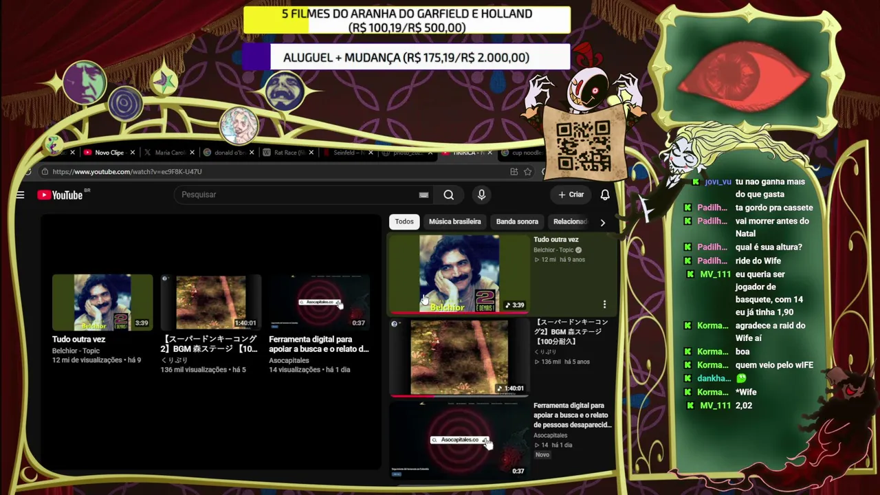Image resolution: width=880 pixels, height=495 pixels.
Task: Click the QR code on the stream overlay
Action: [583, 146]
